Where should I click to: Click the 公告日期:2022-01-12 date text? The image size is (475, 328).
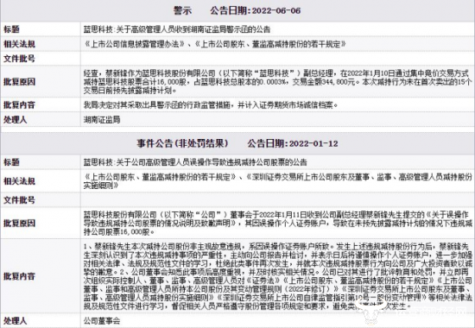pyautogui.click(x=293, y=143)
